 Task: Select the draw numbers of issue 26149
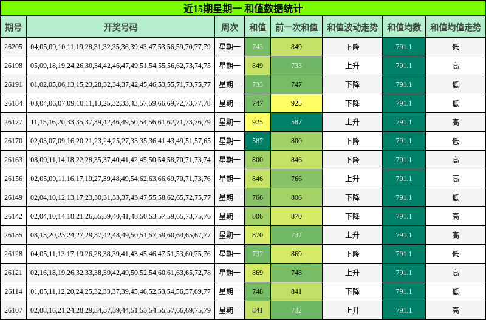pyautogui.click(x=120, y=197)
